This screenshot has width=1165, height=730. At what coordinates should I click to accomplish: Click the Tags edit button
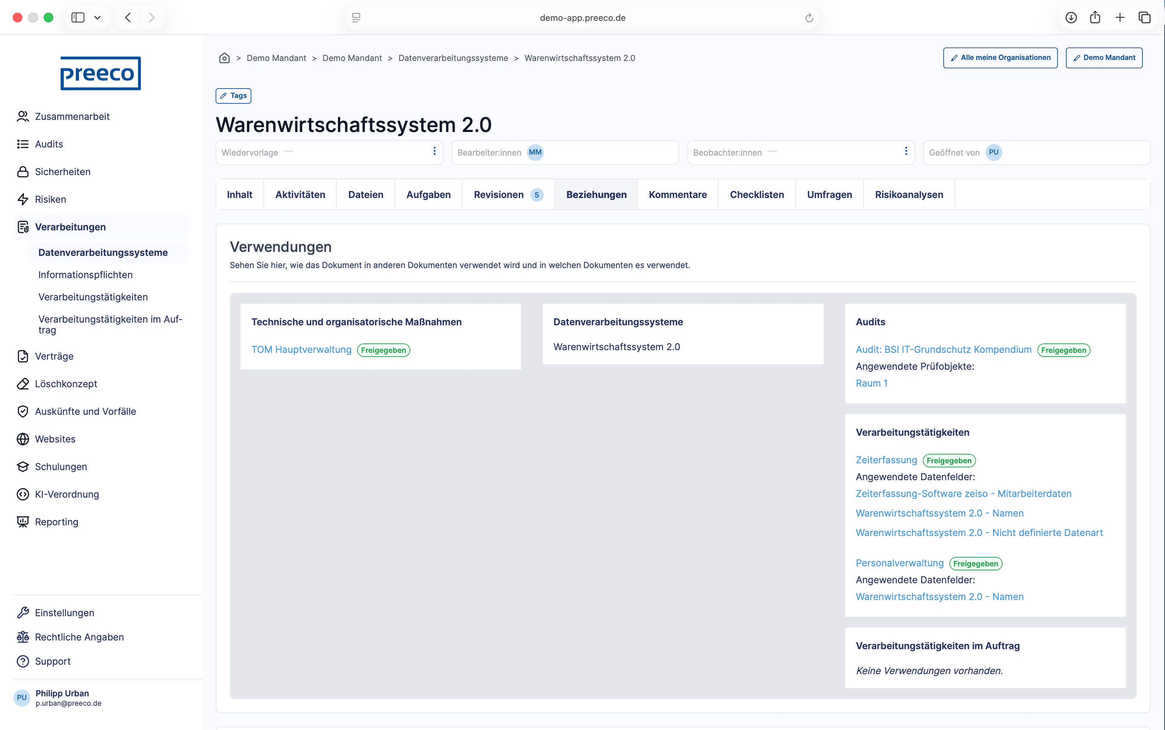click(233, 96)
